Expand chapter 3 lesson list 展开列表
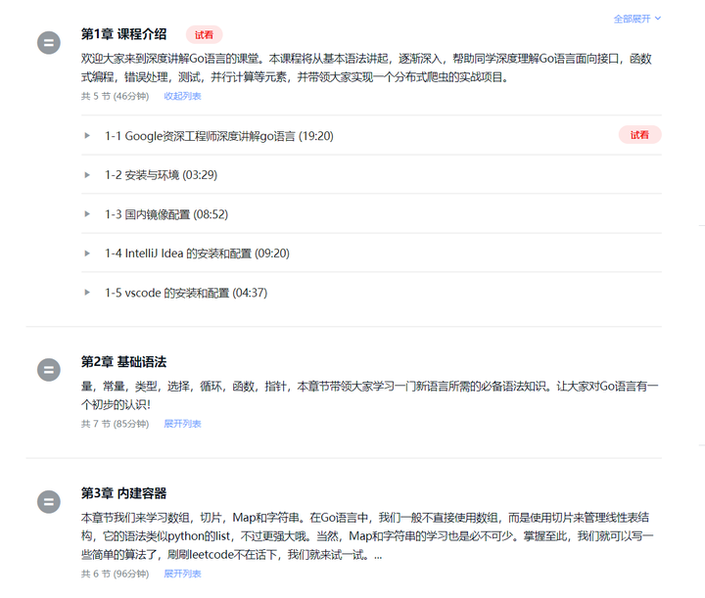This screenshot has height=598, width=705. click(x=182, y=574)
